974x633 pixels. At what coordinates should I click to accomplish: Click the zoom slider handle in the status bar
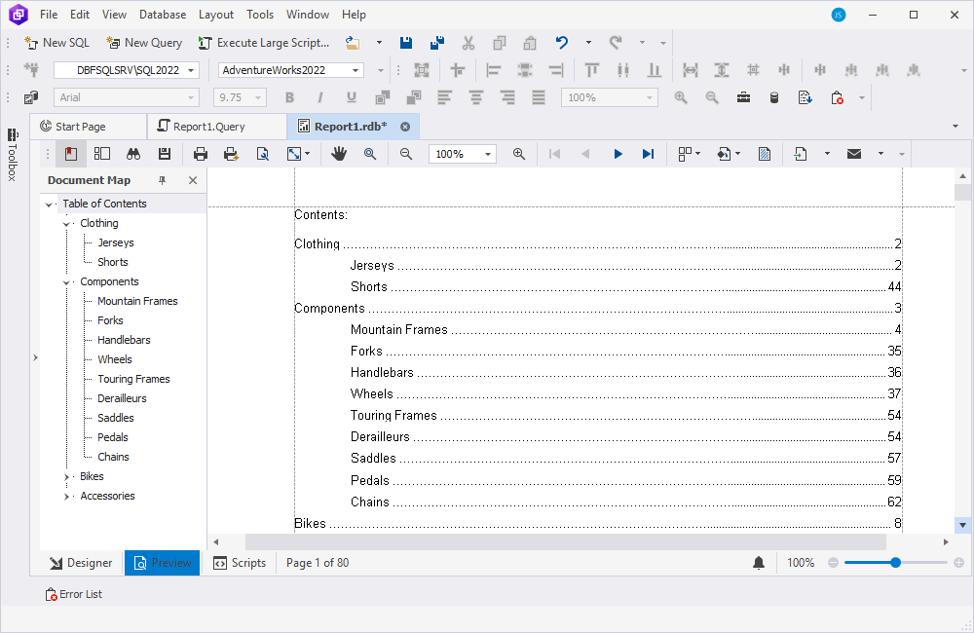pyautogui.click(x=895, y=563)
